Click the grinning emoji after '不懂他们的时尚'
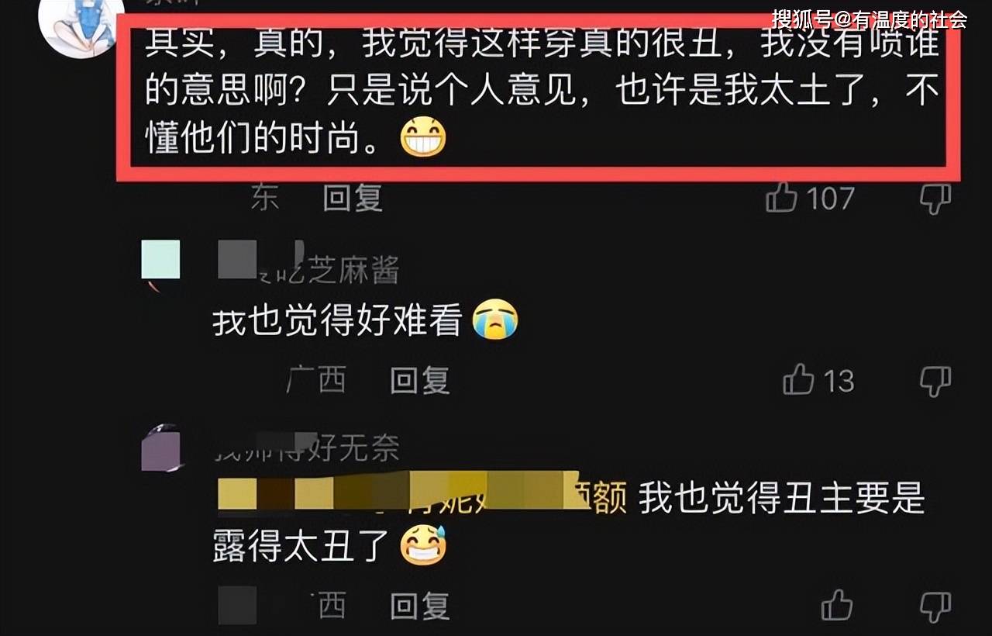This screenshot has width=992, height=636. coord(423,137)
